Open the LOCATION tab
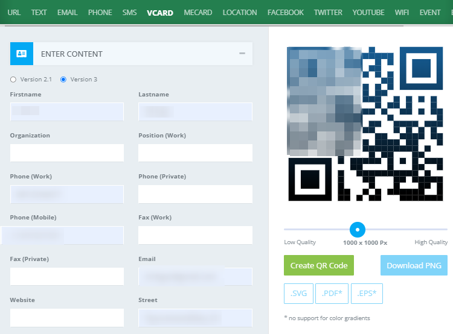Image resolution: width=453 pixels, height=334 pixels. (240, 13)
